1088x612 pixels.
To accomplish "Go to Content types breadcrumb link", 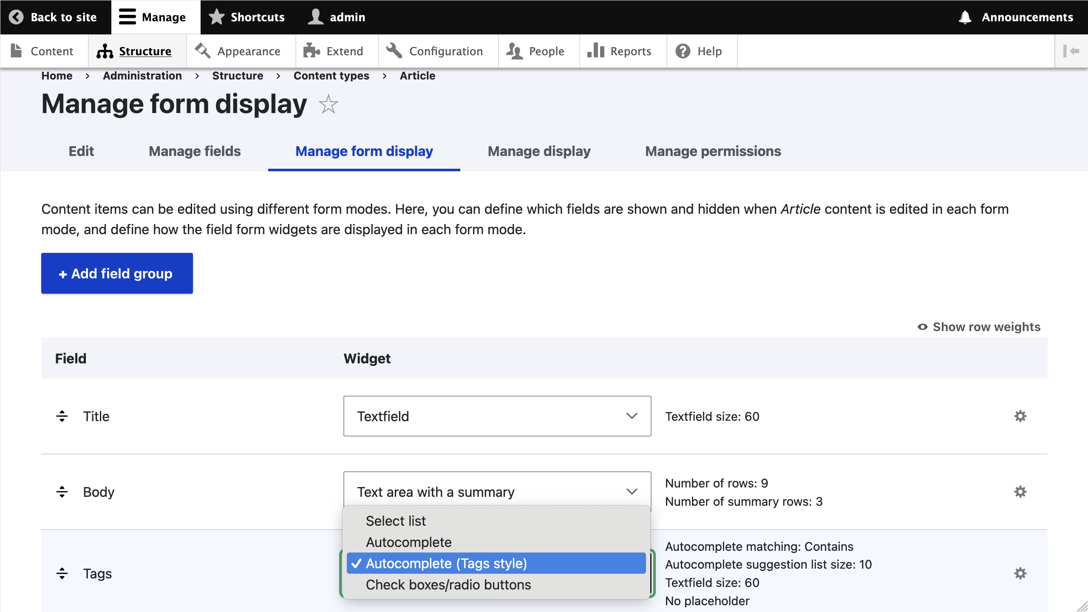I will [x=331, y=76].
